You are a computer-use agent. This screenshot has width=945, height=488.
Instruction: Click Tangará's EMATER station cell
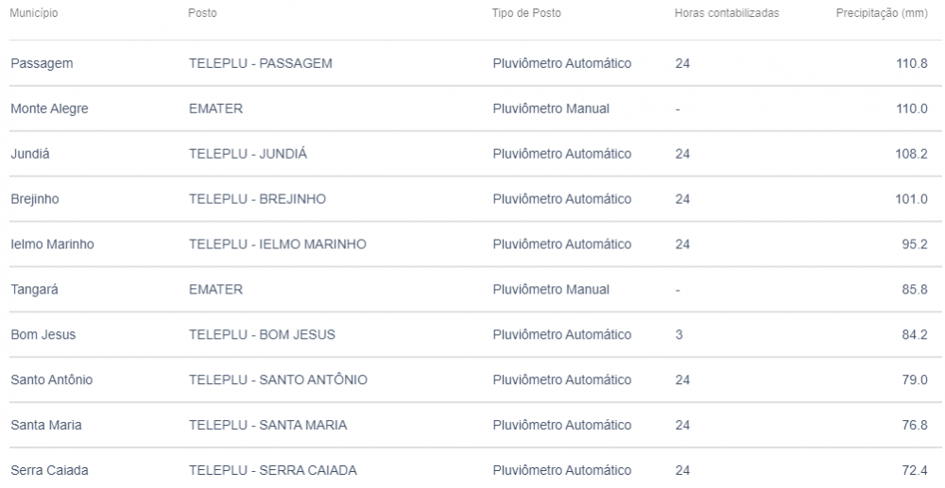216,290
